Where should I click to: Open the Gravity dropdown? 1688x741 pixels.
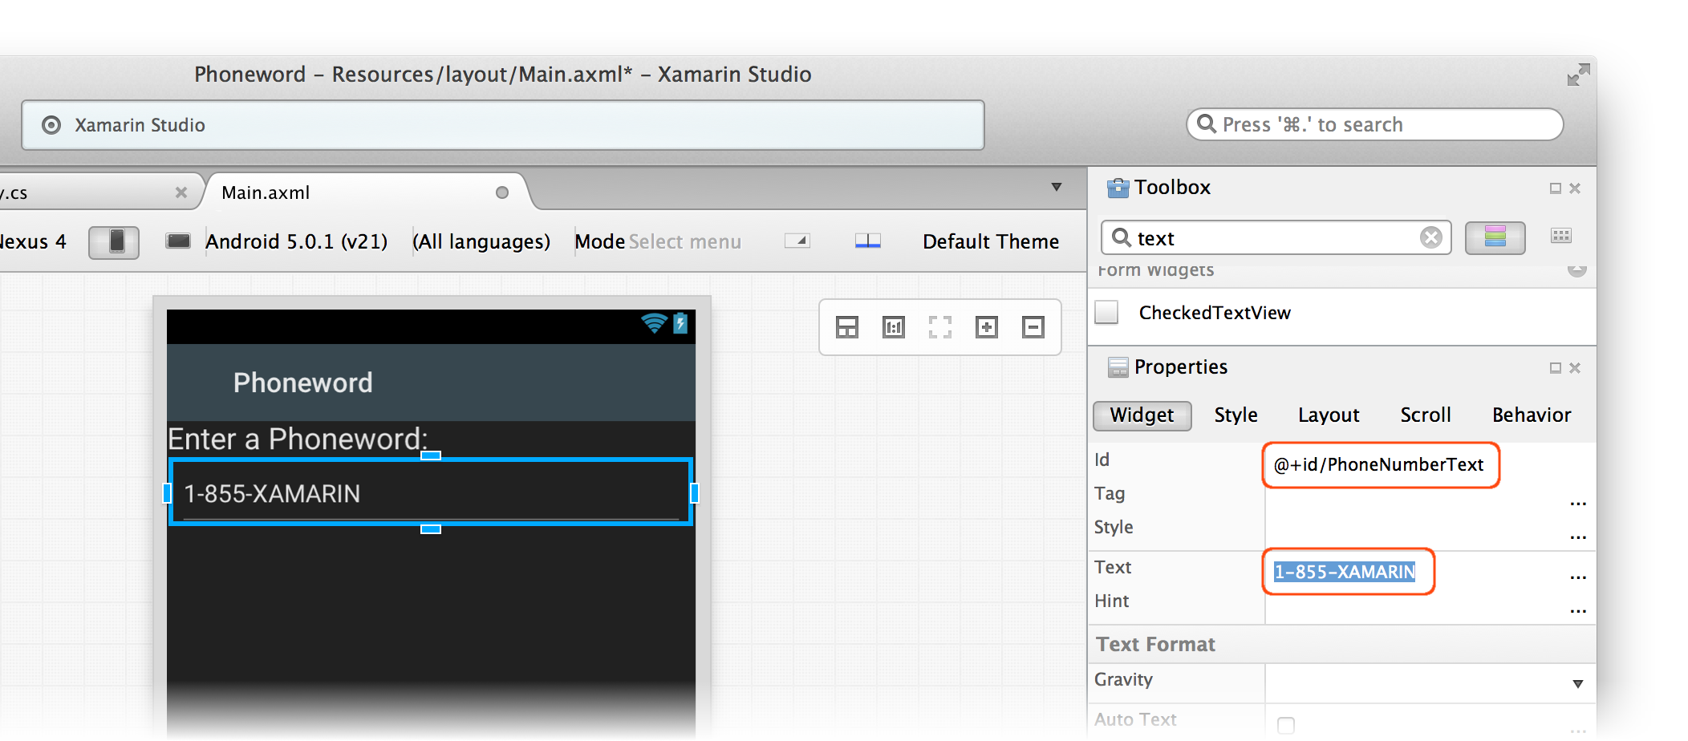point(1577,684)
